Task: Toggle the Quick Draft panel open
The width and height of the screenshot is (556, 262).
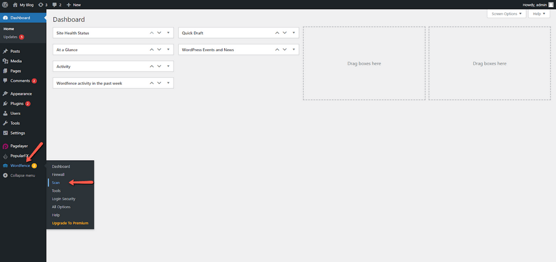Action: pyautogui.click(x=294, y=33)
